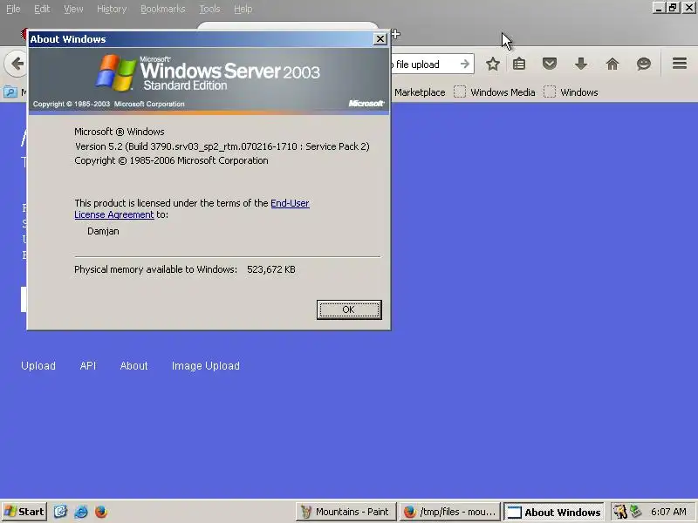Open the Bookmarks menu
Screen dimensions: 698x523
(x=163, y=9)
